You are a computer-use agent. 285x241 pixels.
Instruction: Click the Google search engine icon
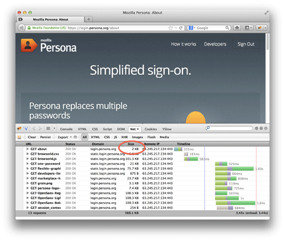point(191,28)
